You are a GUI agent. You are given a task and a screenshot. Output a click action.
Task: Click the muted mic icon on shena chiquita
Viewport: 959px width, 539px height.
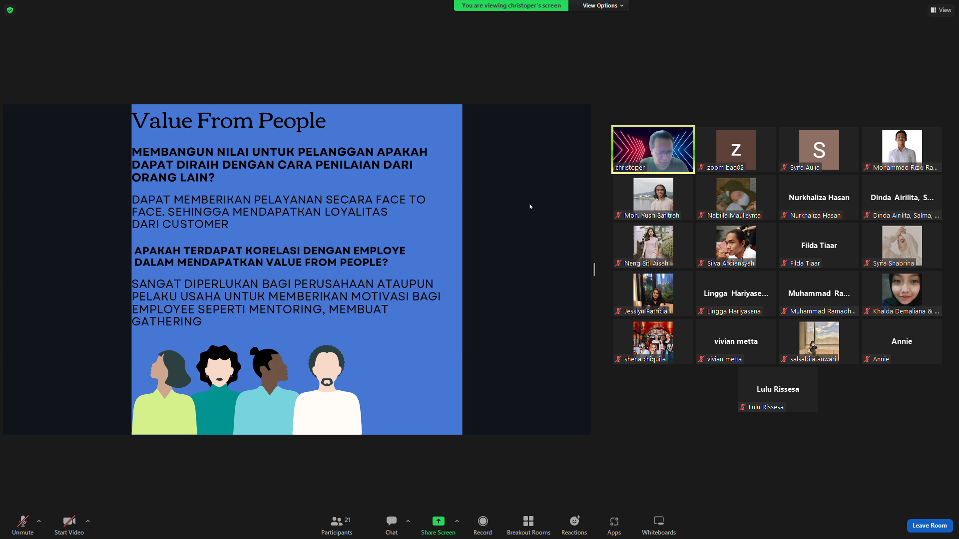pos(619,359)
